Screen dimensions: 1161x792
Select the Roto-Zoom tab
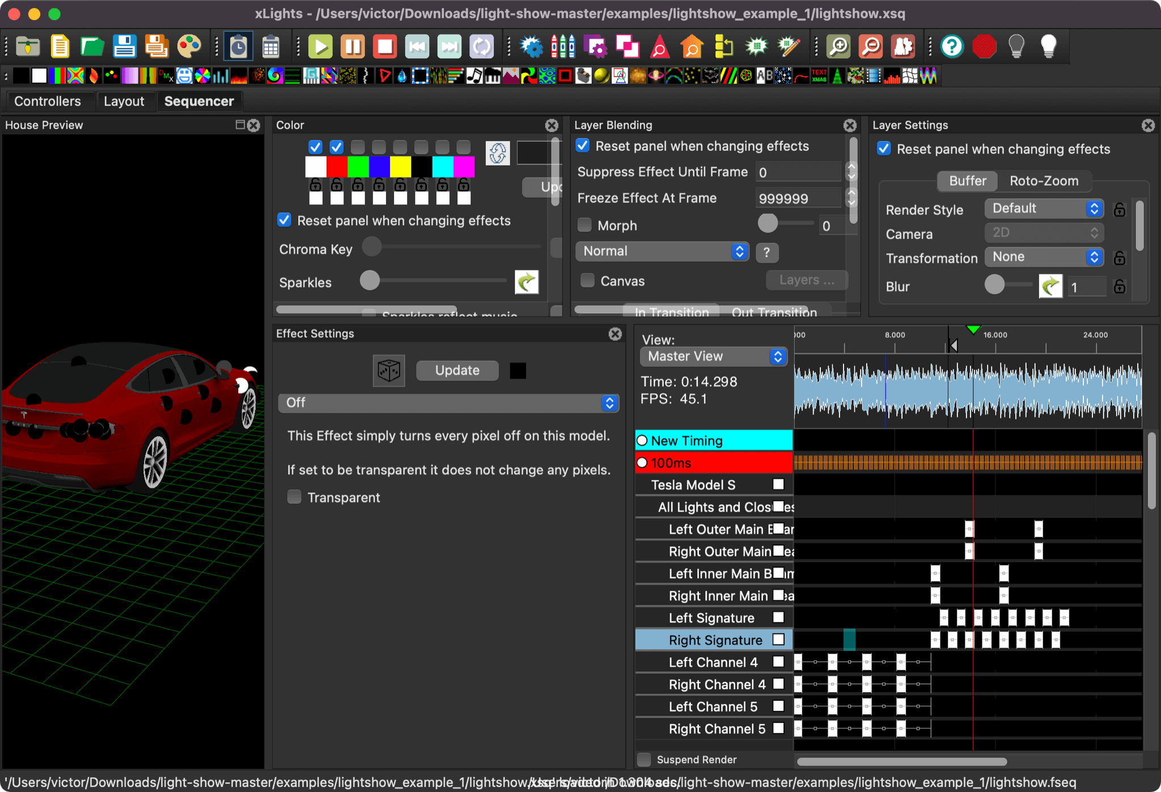pyautogui.click(x=1044, y=181)
